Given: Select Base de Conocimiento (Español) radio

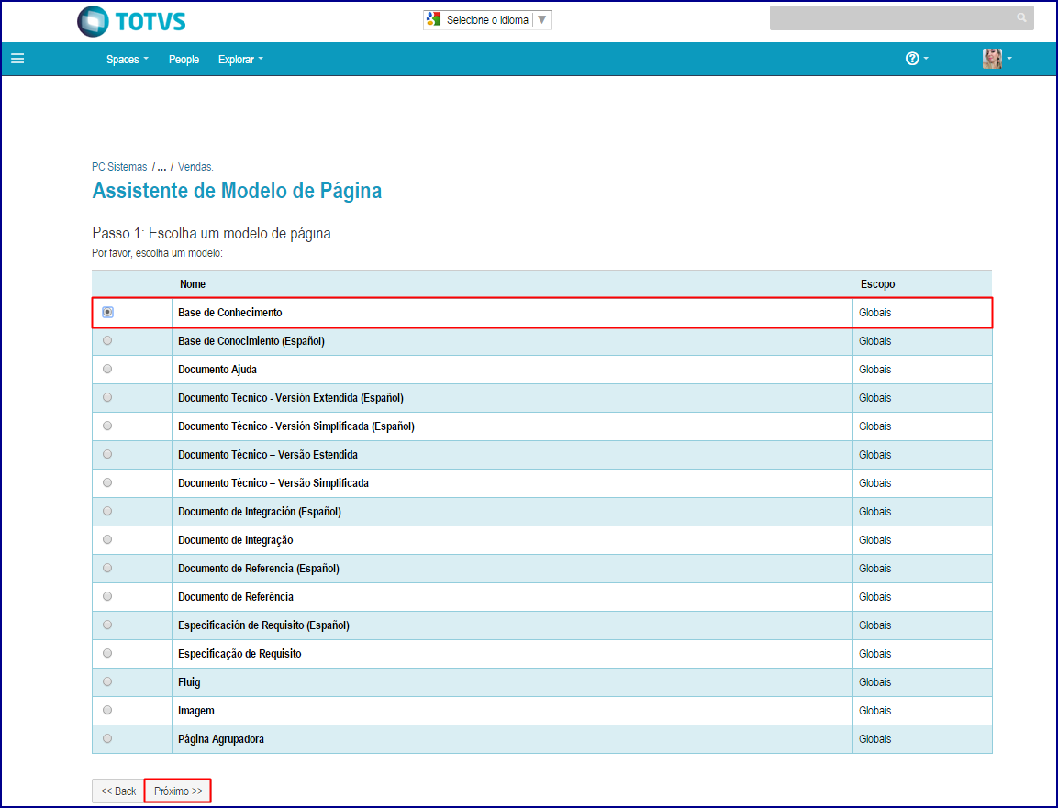Looking at the screenshot, I should (107, 340).
